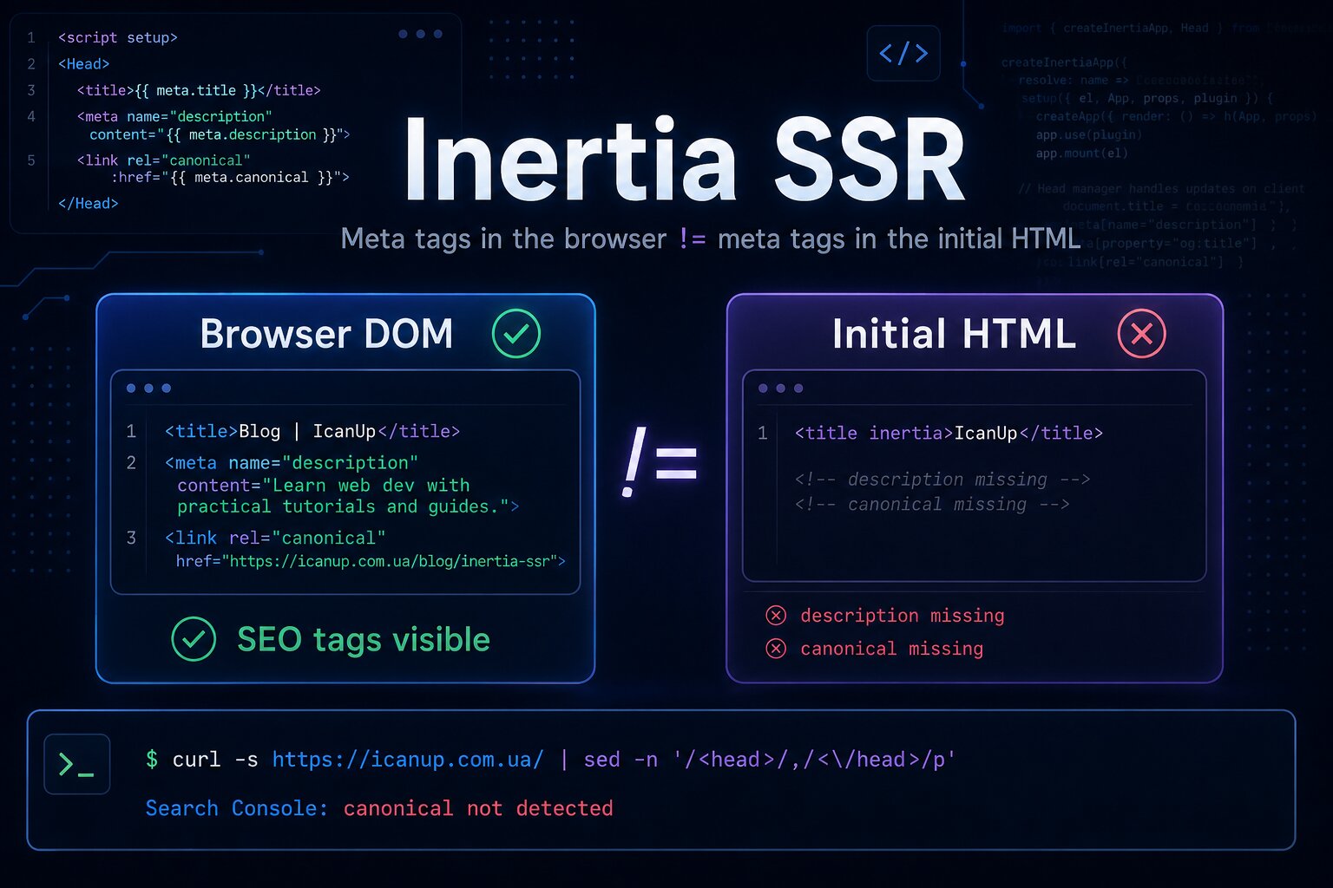Click the app.use(plugin) line
Image resolution: width=1333 pixels, height=888 pixels.
click(x=1088, y=134)
